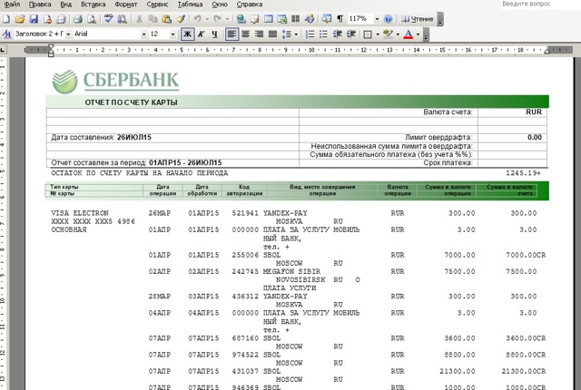Image resolution: width=581 pixels, height=390 pixels.
Task: Insert a hyperlink with globe icon
Action: [241, 19]
